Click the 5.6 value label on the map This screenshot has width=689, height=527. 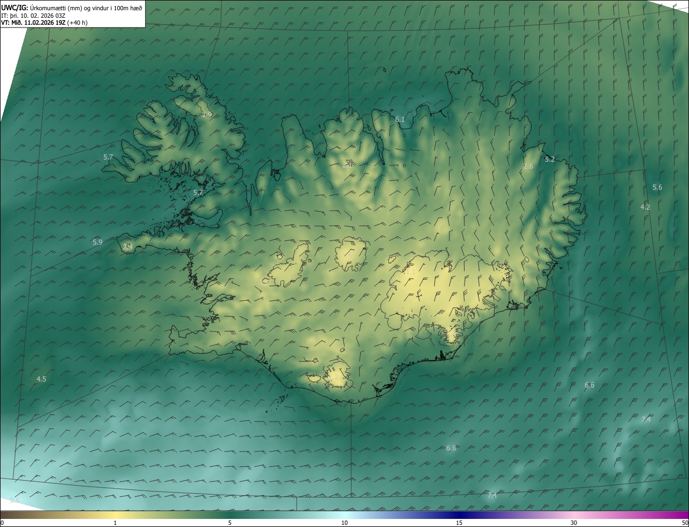(x=657, y=187)
